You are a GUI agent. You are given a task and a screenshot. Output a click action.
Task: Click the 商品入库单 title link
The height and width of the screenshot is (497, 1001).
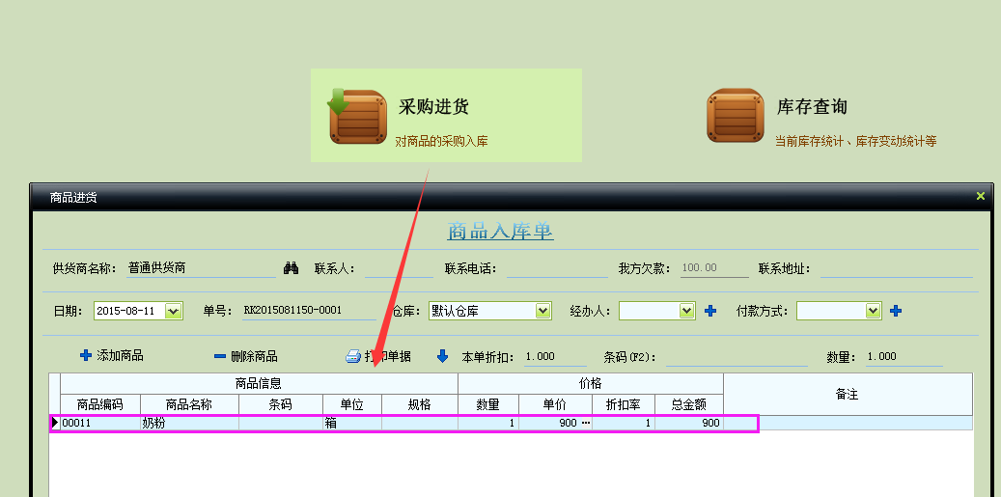click(x=500, y=231)
